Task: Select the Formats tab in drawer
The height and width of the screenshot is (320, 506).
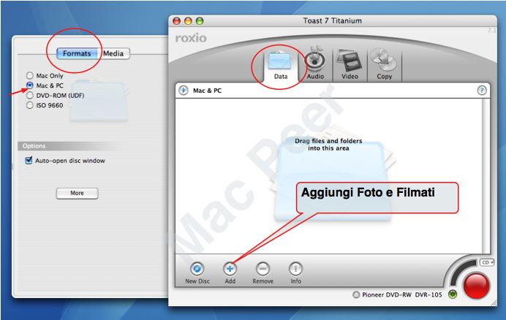Action: pyautogui.click(x=77, y=53)
